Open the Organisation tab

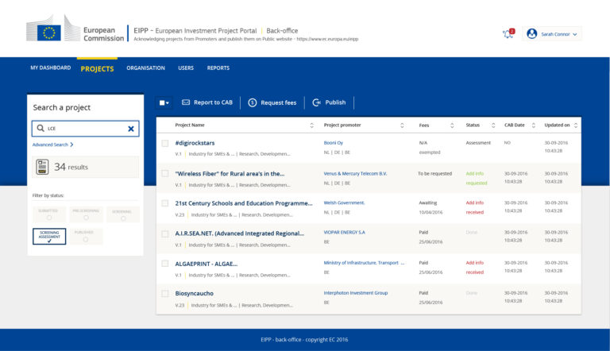coord(145,67)
